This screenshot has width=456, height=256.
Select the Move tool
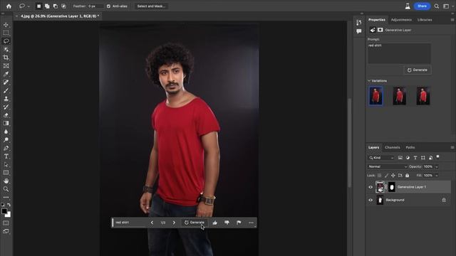6,25
